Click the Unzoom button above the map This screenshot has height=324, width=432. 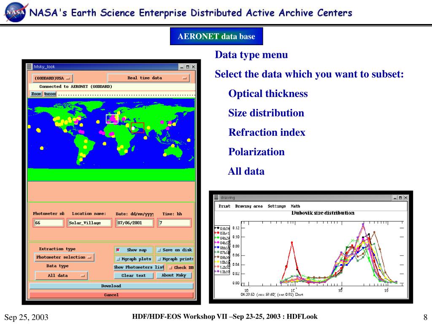click(x=50, y=94)
